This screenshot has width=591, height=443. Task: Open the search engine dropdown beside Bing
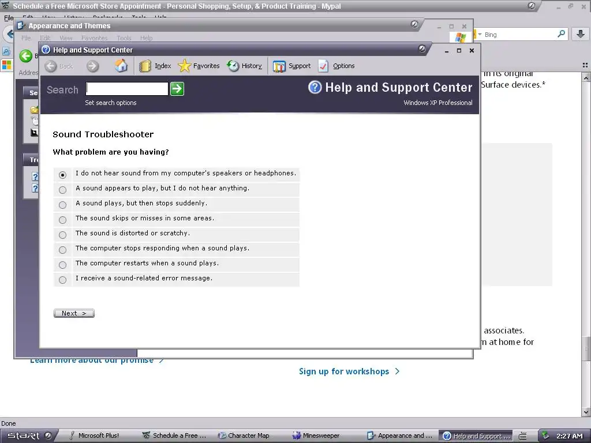tap(480, 34)
